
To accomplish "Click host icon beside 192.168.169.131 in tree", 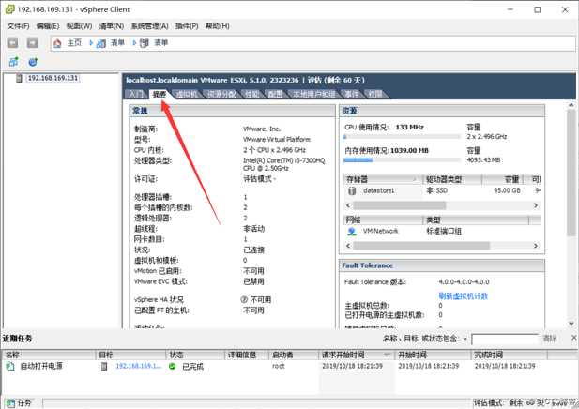I will (19, 78).
